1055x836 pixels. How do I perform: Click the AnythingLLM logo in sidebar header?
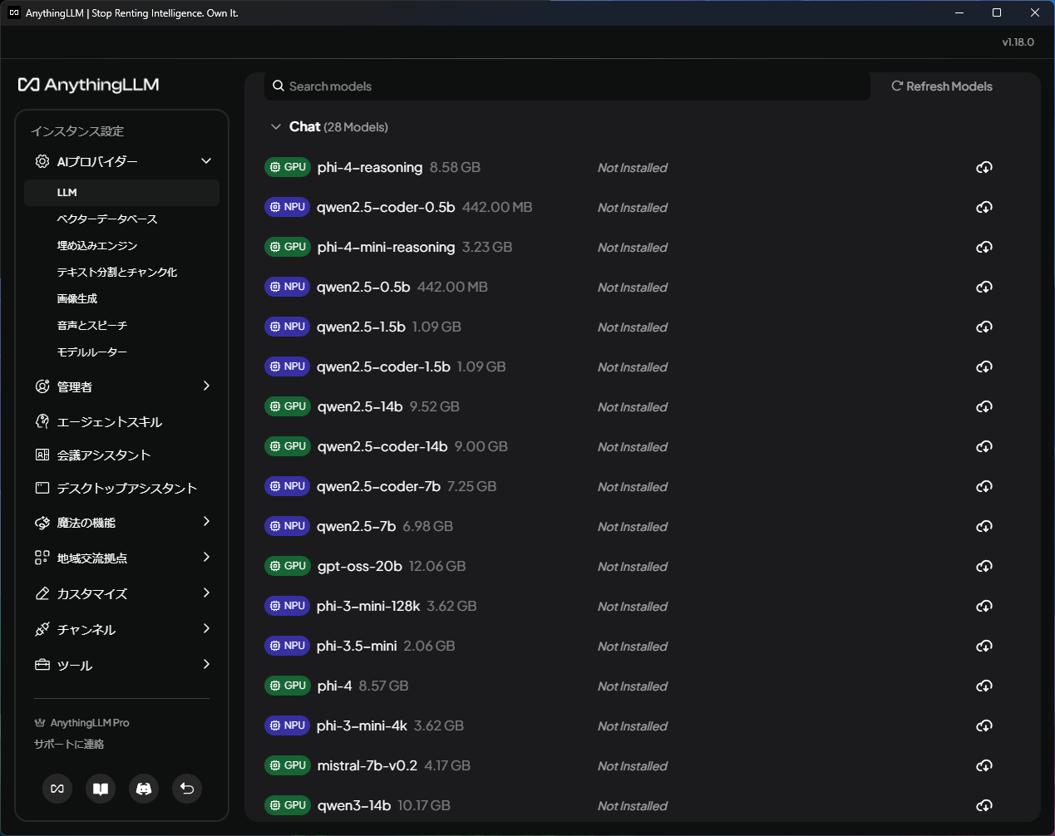[88, 85]
